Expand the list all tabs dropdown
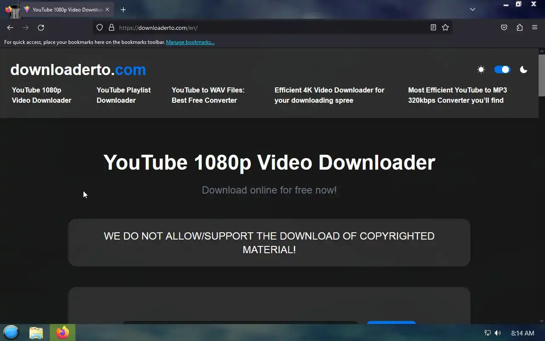This screenshot has height=341, width=545. tap(473, 9)
